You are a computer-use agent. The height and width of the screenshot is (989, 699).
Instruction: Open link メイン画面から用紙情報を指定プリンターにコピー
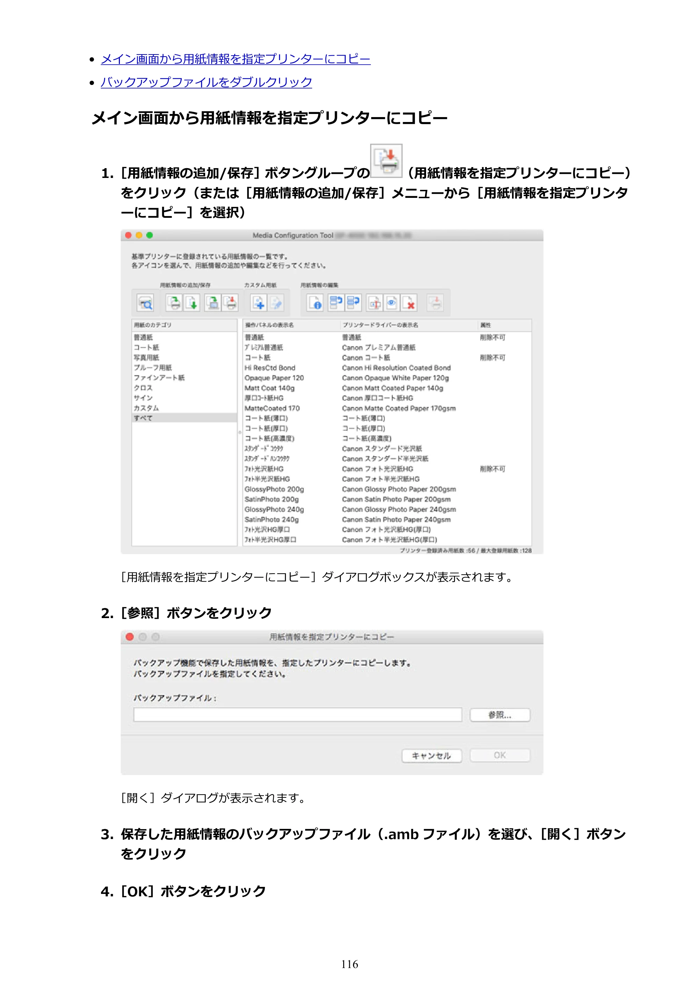click(236, 59)
